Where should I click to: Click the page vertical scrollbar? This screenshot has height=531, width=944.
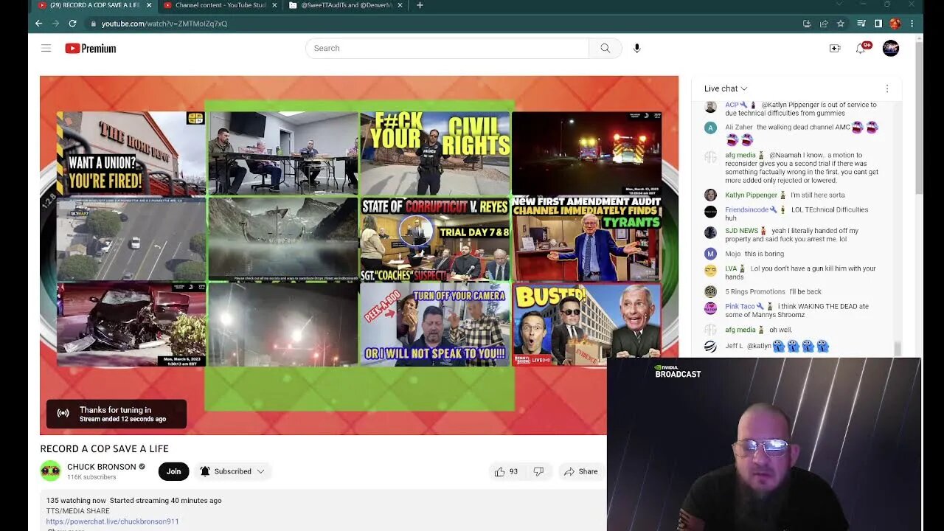[918, 118]
